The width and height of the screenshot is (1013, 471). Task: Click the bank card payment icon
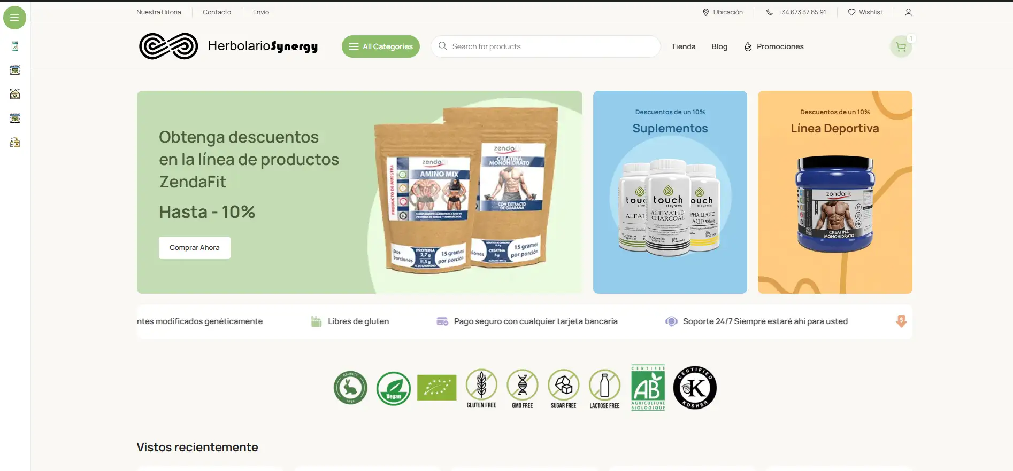pyautogui.click(x=442, y=321)
